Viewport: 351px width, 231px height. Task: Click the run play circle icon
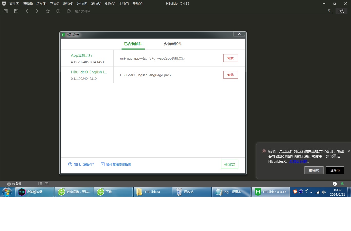(x=58, y=11)
